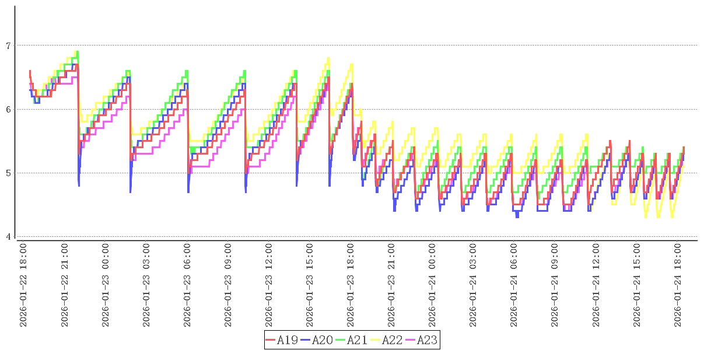
Task: Click the magenta A23 legend line marker
Action: click(x=411, y=340)
